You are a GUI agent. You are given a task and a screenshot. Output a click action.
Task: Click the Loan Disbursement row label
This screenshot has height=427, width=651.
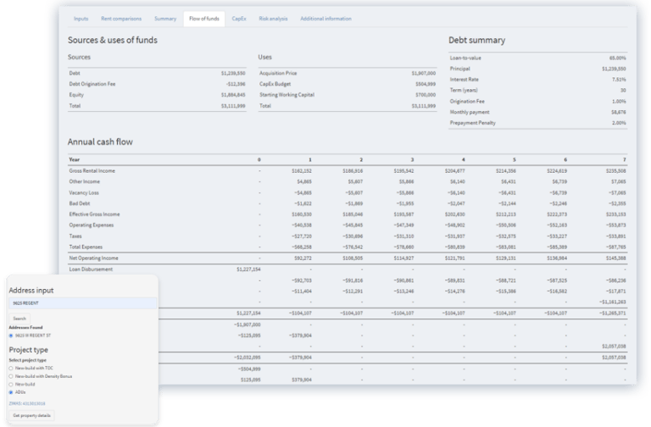pos(91,269)
